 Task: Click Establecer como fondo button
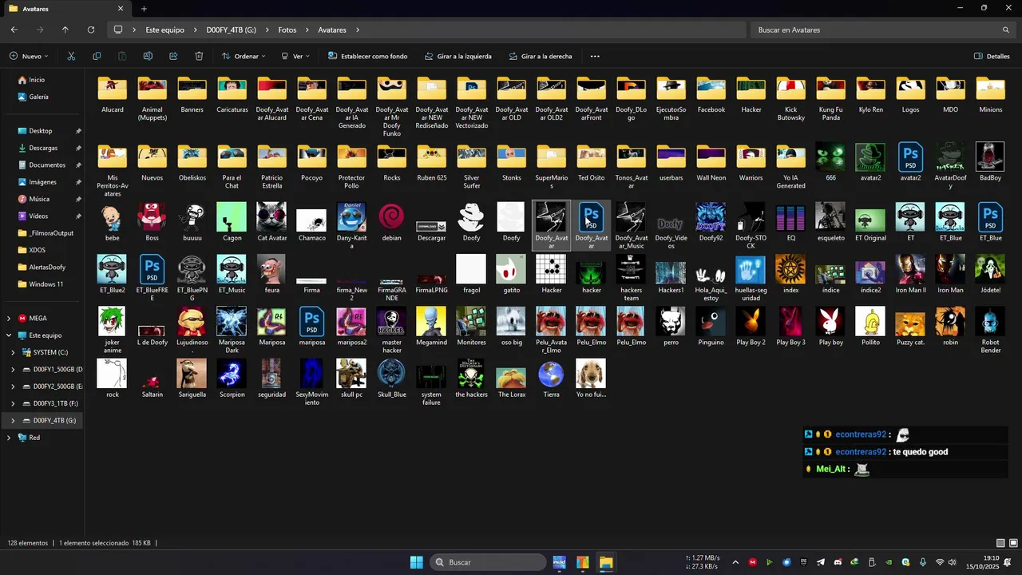click(x=368, y=56)
